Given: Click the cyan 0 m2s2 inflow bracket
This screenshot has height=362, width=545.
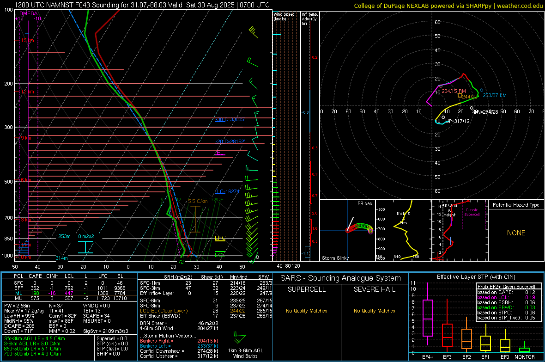Looking at the screenshot, I should tap(85, 247).
